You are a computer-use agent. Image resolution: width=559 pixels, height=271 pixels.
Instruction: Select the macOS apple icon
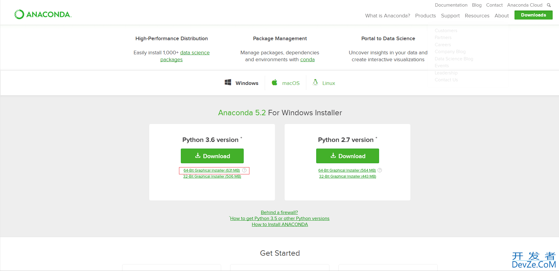[x=274, y=82]
